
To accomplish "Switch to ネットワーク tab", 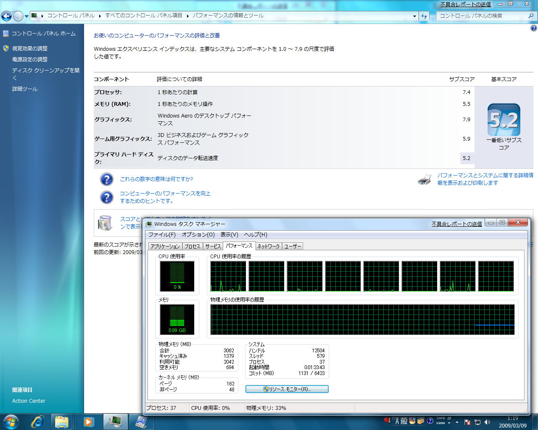I will point(269,246).
